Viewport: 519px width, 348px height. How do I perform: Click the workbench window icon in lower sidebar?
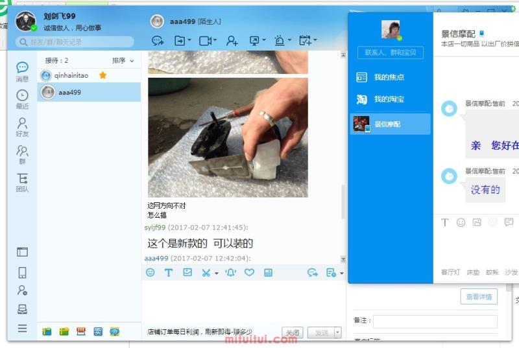pos(22,252)
